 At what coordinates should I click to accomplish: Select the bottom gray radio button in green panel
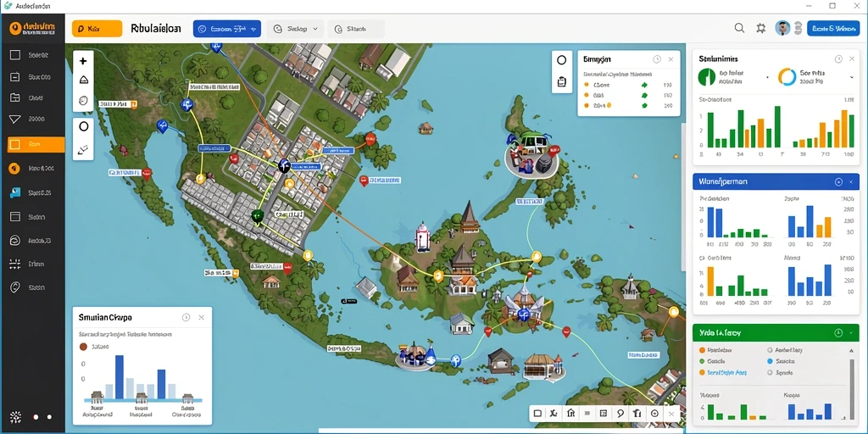tap(770, 373)
